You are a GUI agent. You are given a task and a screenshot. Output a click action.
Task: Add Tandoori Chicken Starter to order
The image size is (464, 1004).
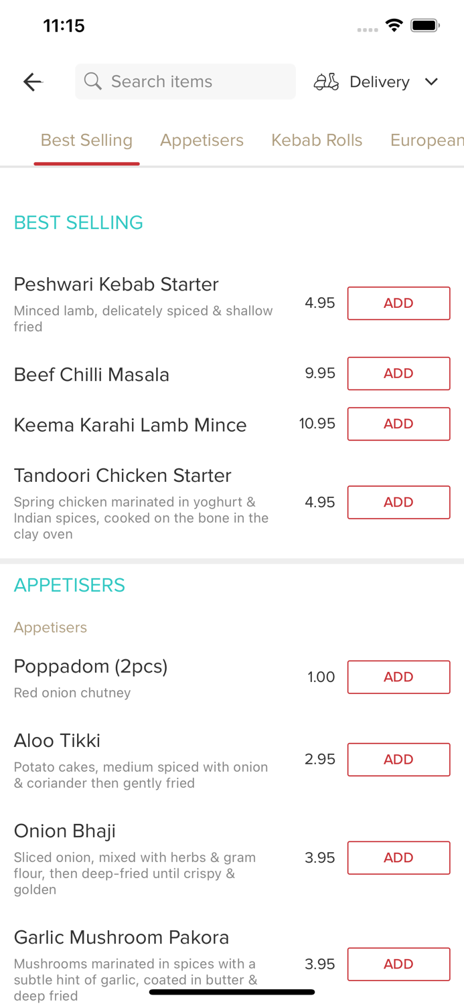398,502
